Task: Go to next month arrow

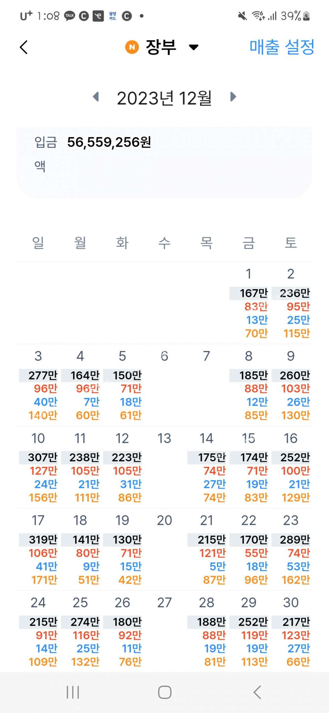Action: click(x=233, y=97)
